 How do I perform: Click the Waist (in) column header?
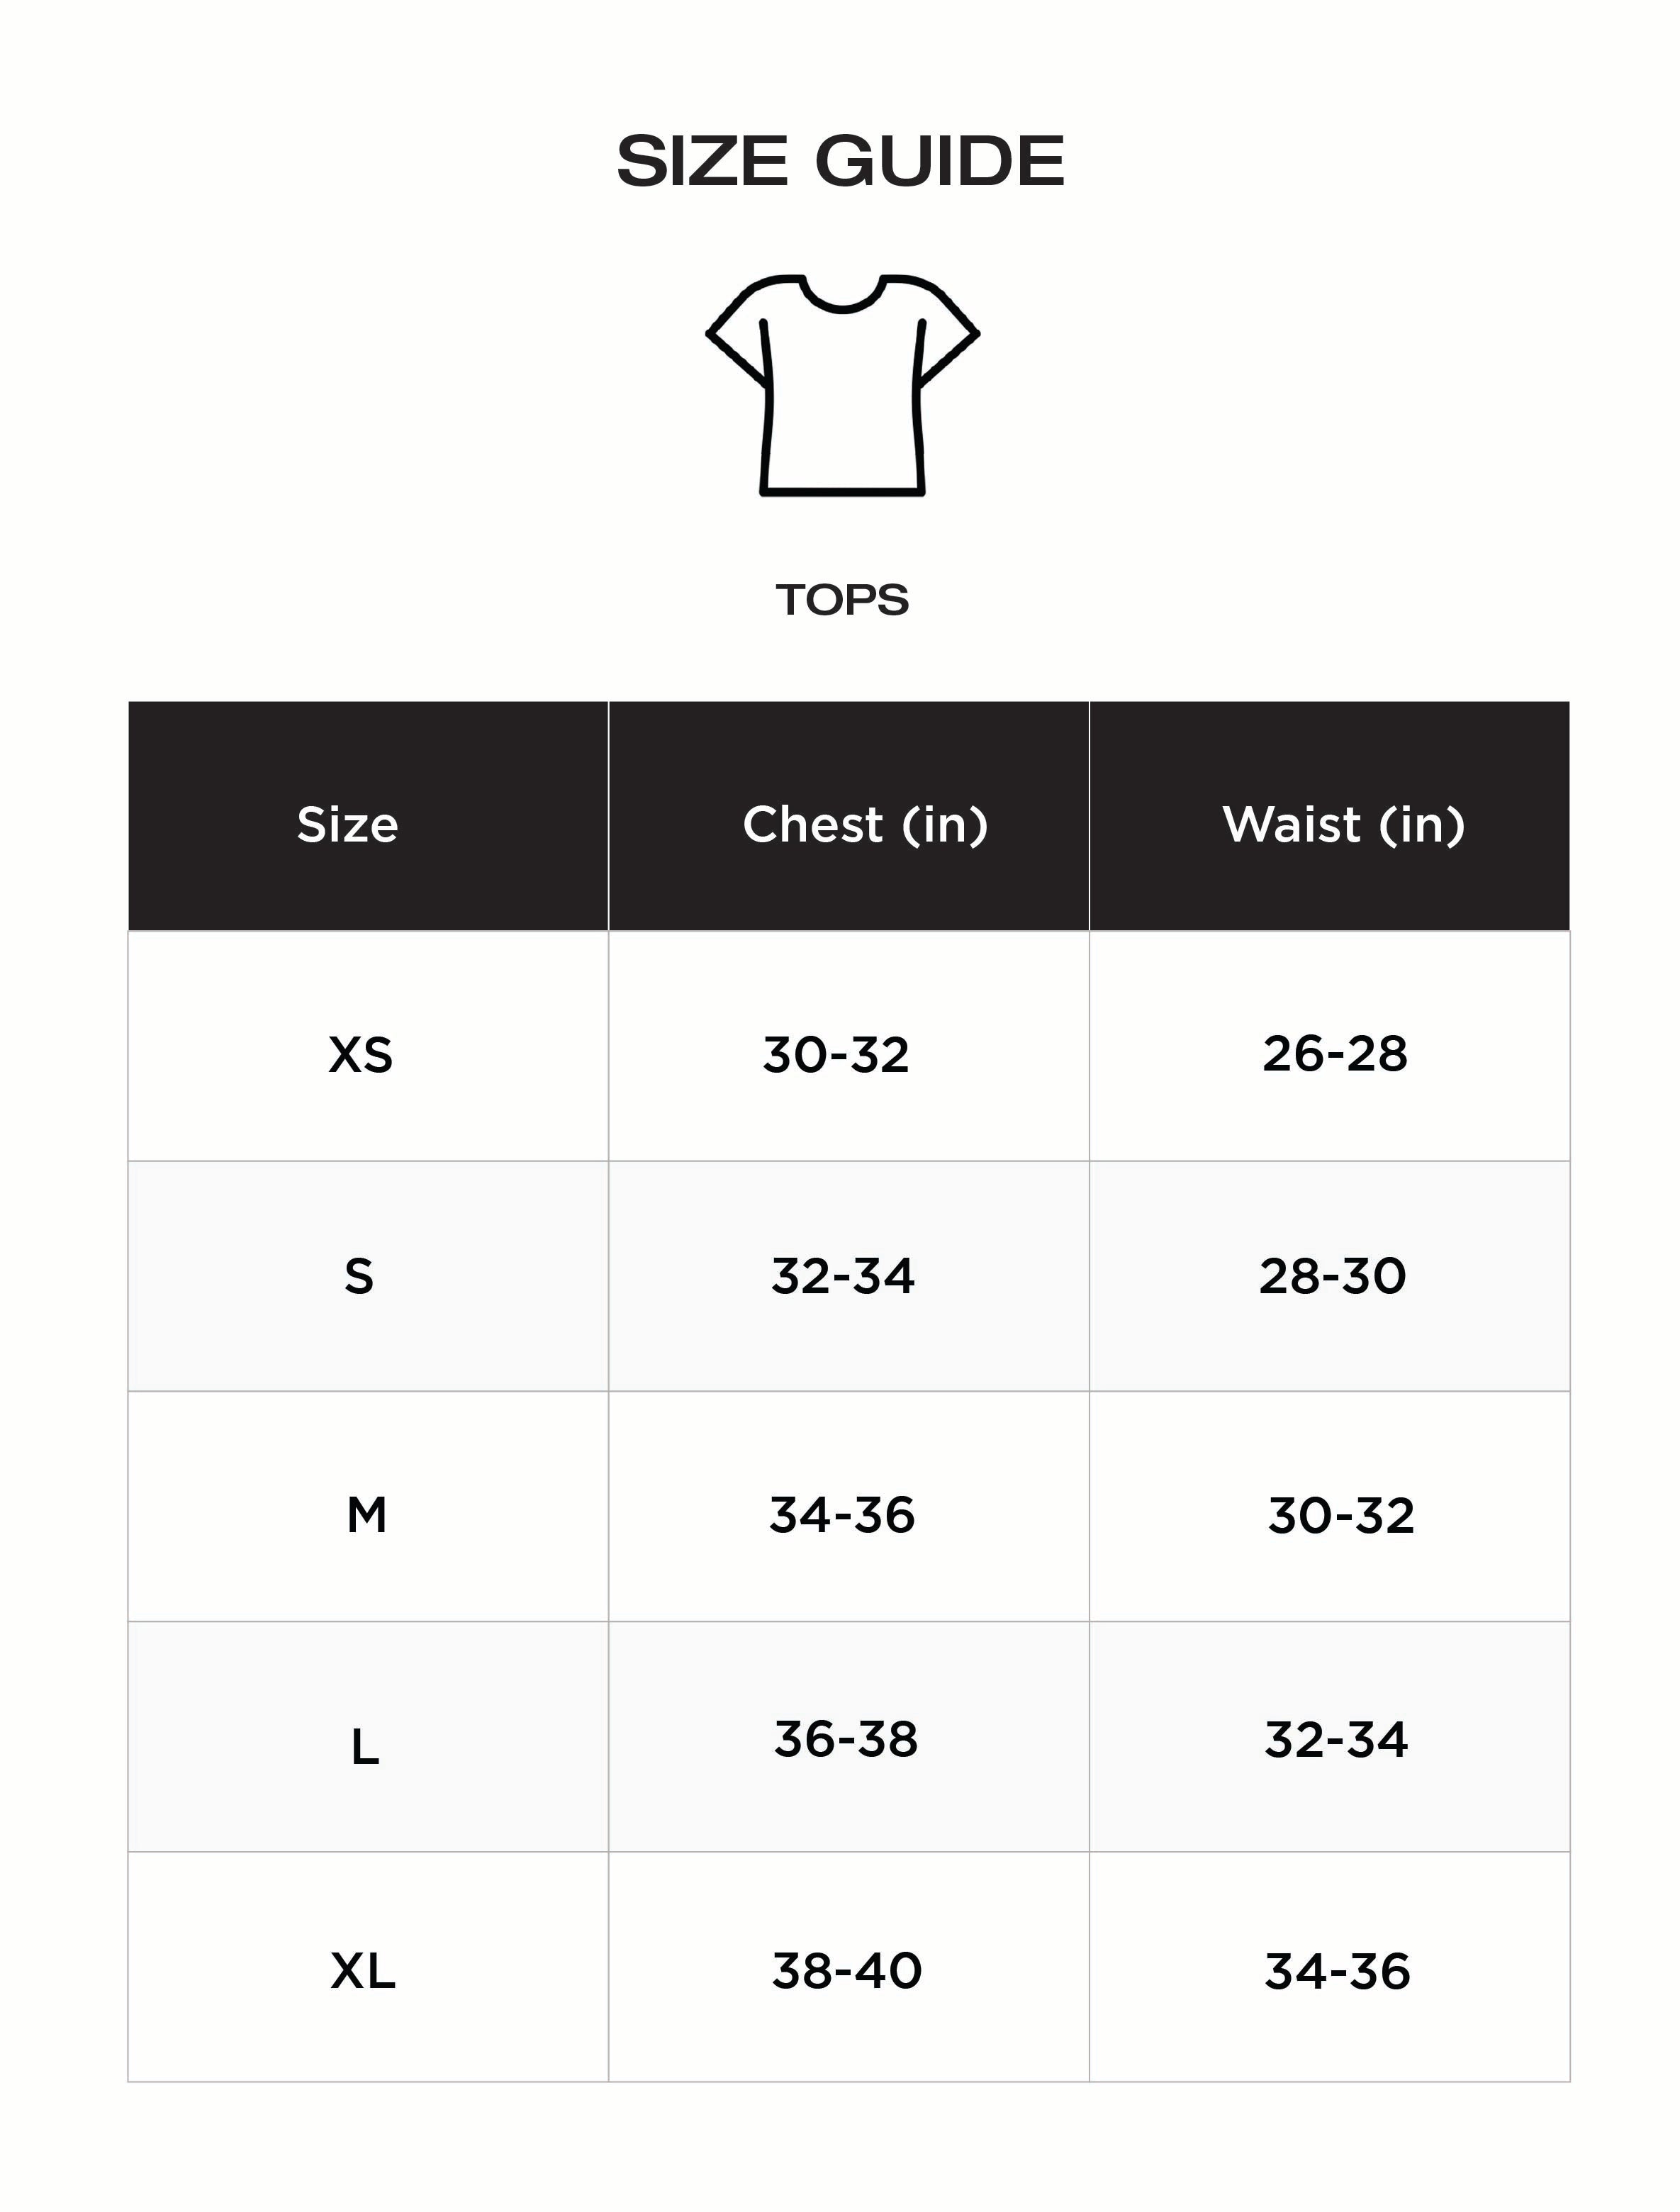pyautogui.click(x=1343, y=825)
